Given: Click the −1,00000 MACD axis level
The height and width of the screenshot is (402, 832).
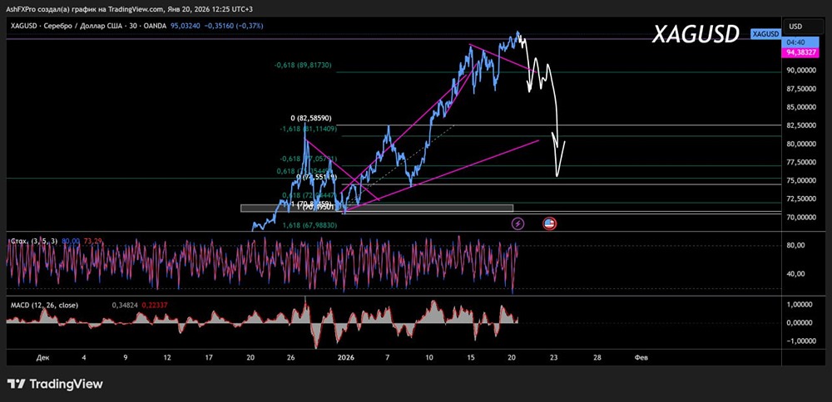Looking at the screenshot, I should tap(800, 341).
